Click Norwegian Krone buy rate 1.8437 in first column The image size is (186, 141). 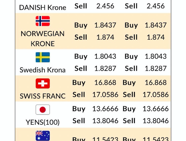(x=105, y=25)
